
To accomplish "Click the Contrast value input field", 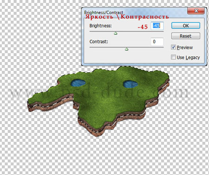I will pos(157,41).
